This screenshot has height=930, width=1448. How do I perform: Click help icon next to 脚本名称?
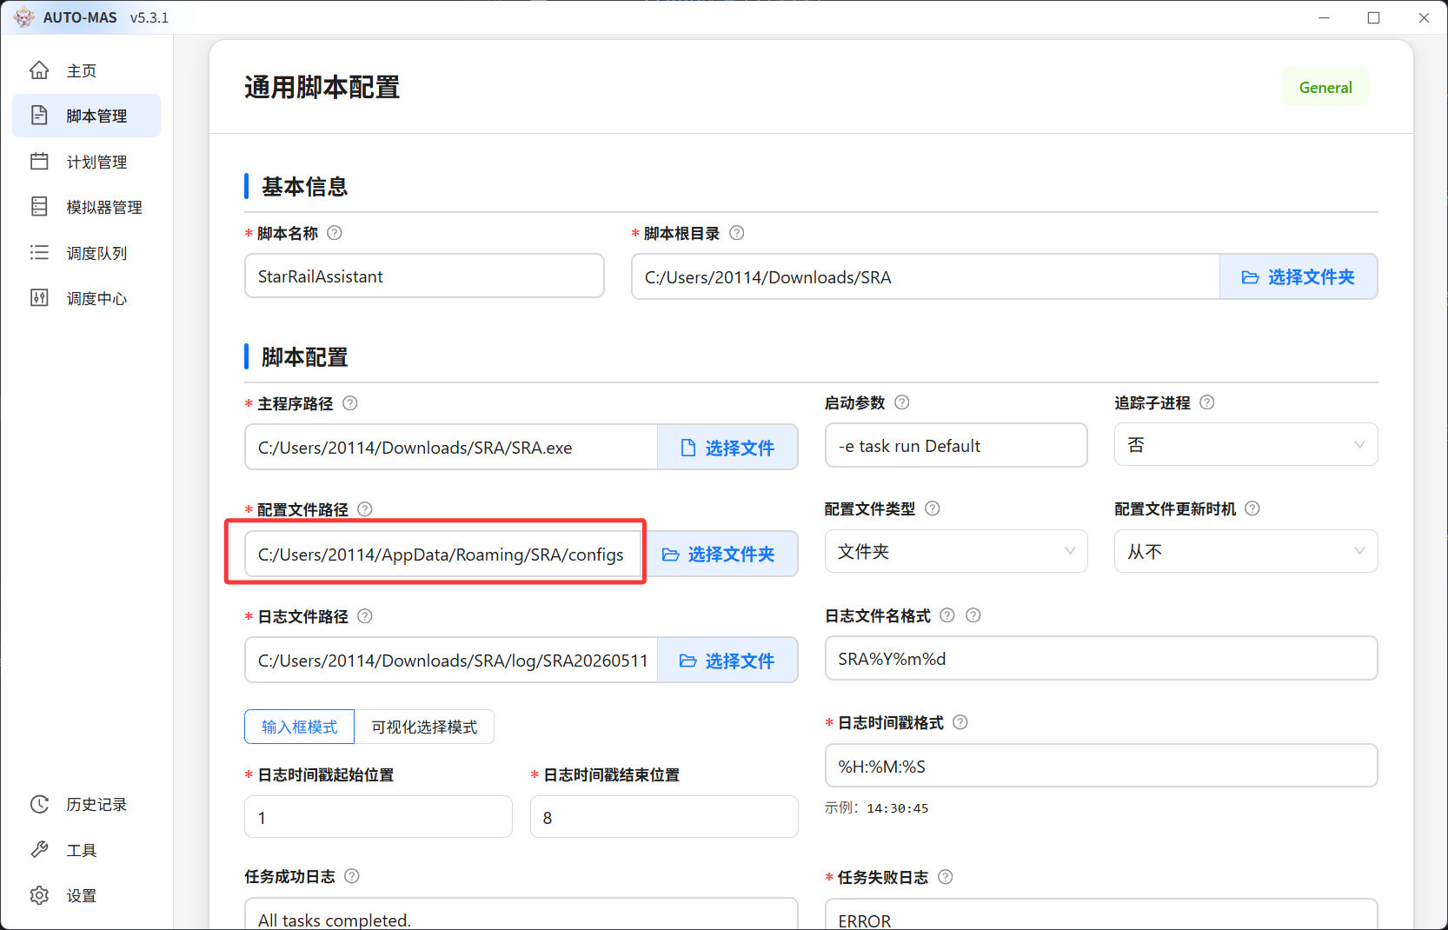[335, 233]
